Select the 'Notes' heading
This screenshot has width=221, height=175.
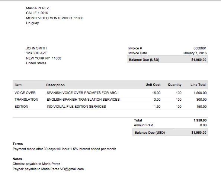click(x=17, y=159)
